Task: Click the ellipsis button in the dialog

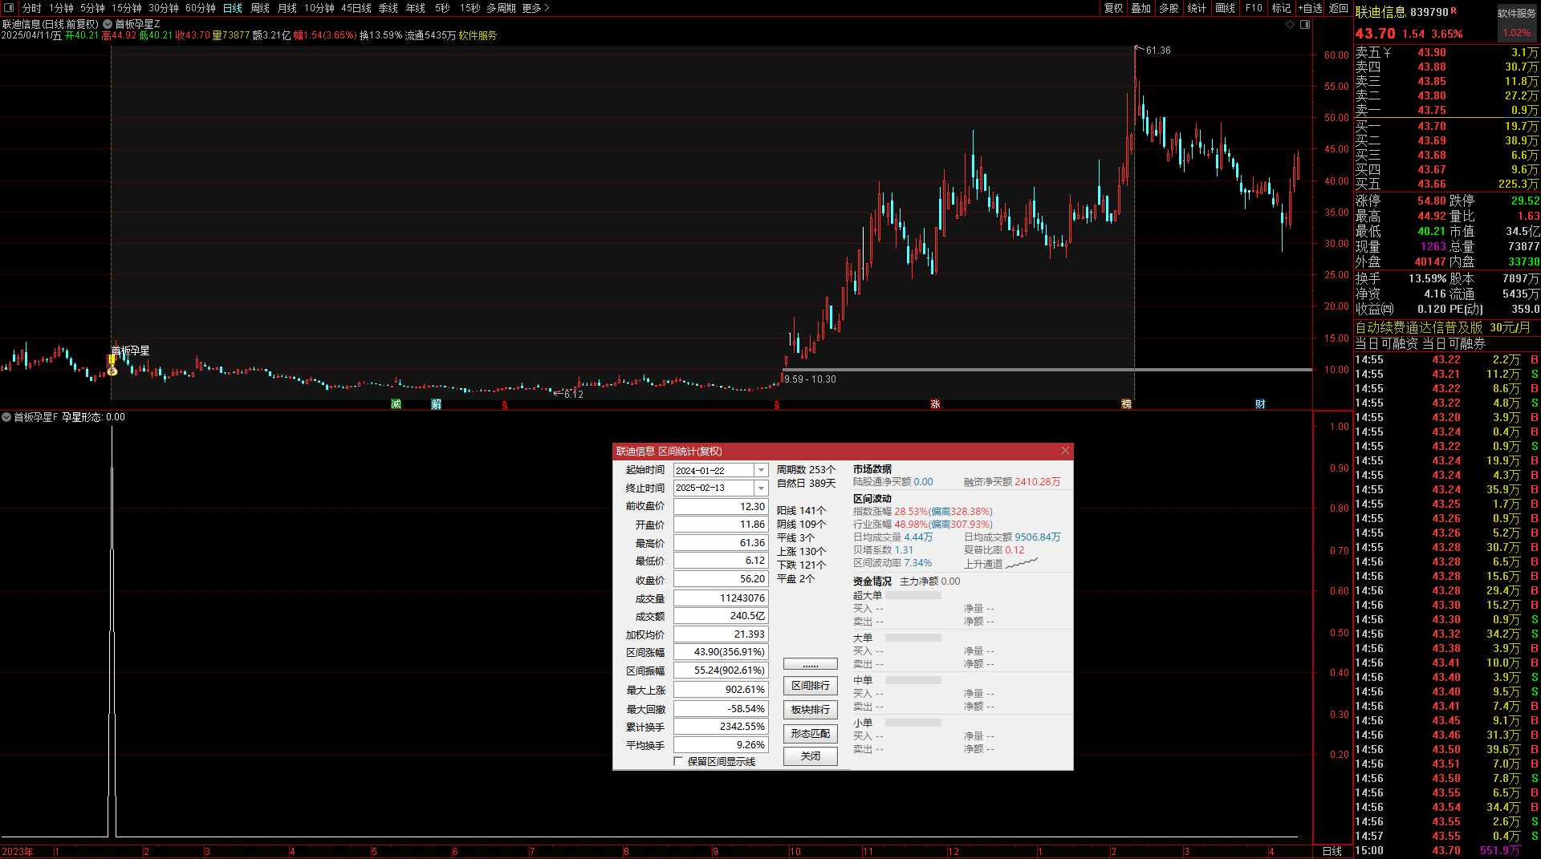Action: 811,664
